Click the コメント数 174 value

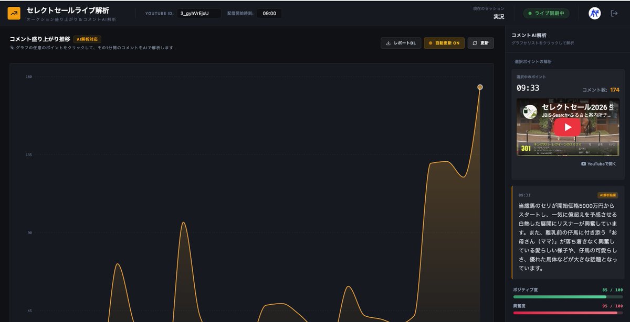[x=614, y=90]
